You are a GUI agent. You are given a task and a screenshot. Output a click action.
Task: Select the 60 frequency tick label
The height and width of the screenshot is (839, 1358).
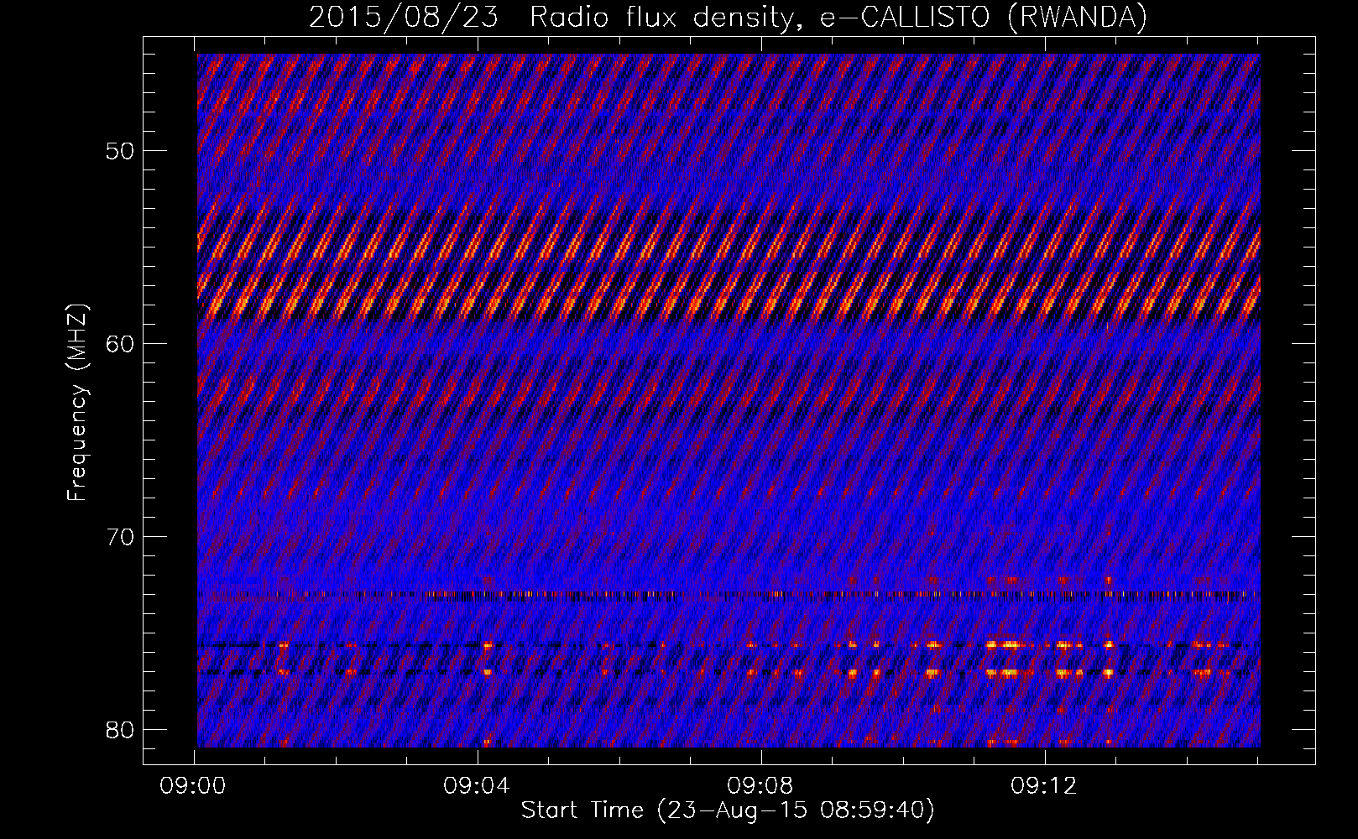[121, 344]
